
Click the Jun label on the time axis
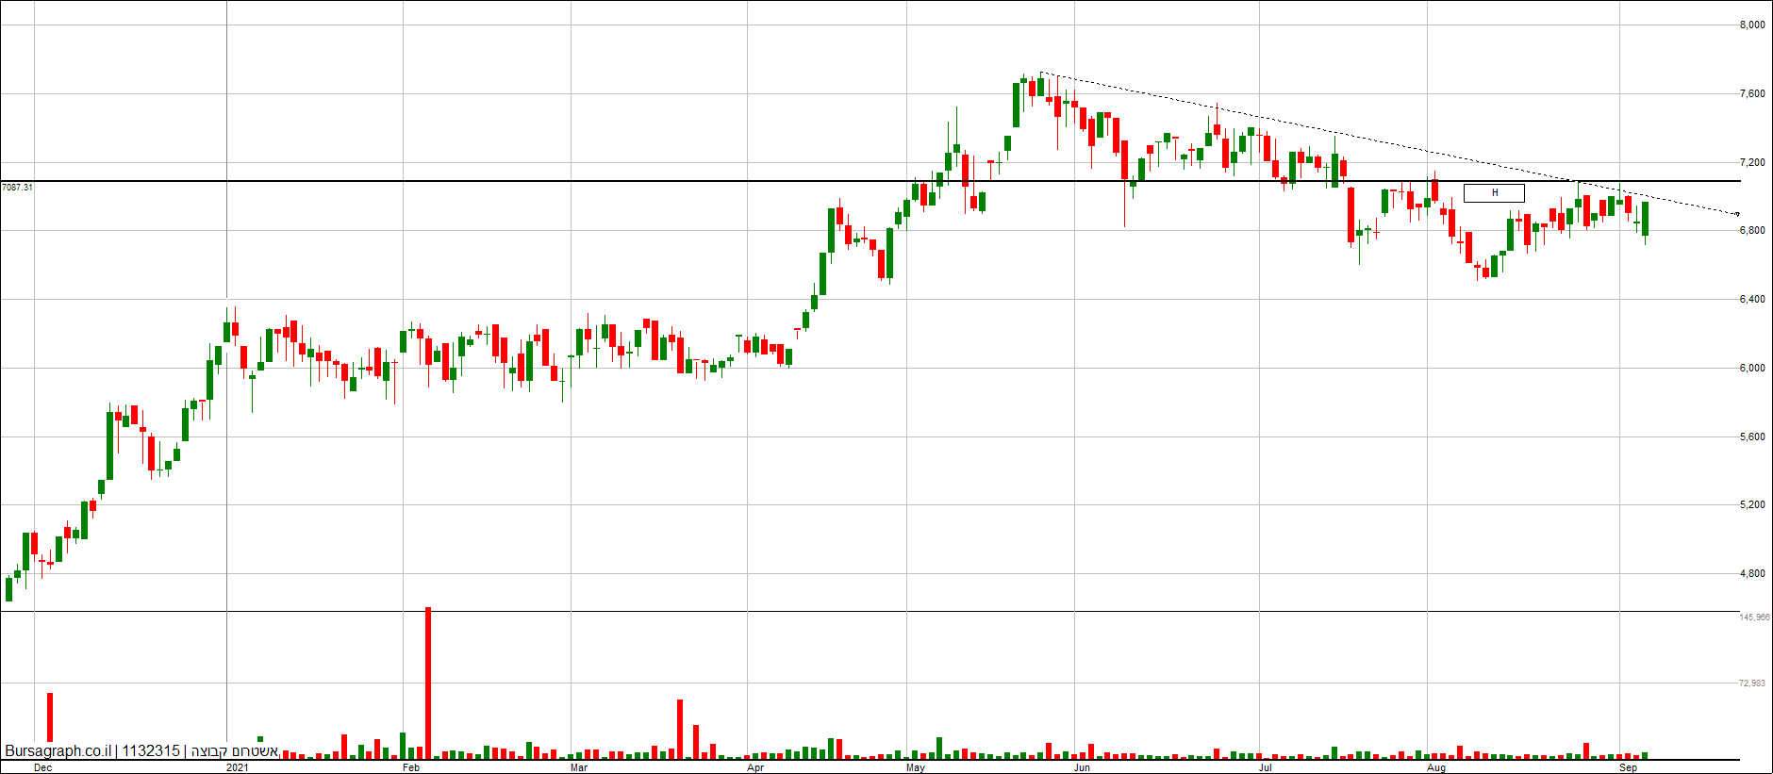coord(1082,768)
